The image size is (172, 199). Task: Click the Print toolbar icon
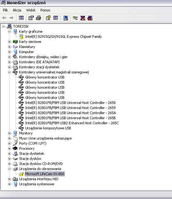click(38, 18)
